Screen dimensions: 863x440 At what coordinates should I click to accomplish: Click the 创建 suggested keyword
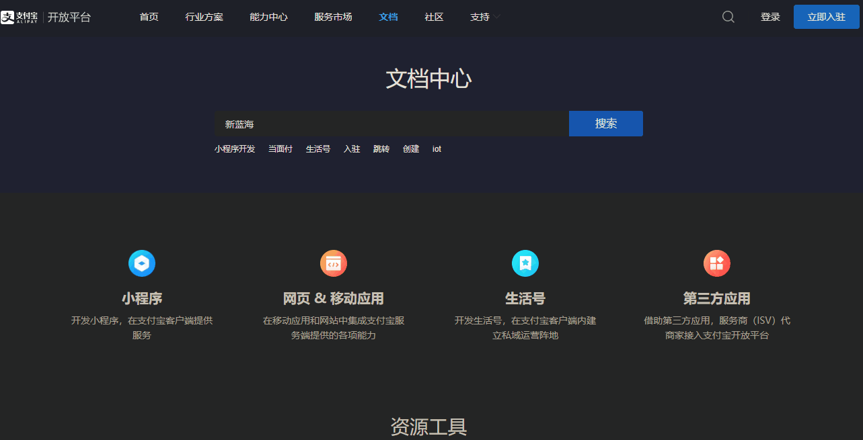(411, 149)
